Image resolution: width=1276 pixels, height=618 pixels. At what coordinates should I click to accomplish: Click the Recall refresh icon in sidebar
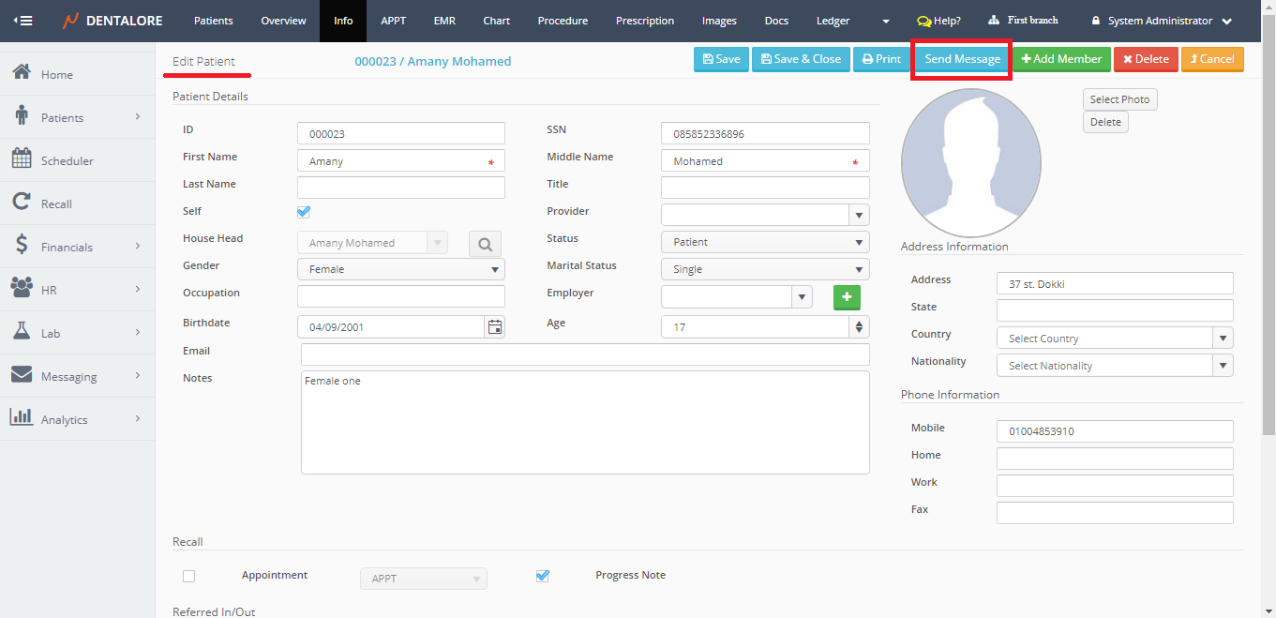coord(22,203)
